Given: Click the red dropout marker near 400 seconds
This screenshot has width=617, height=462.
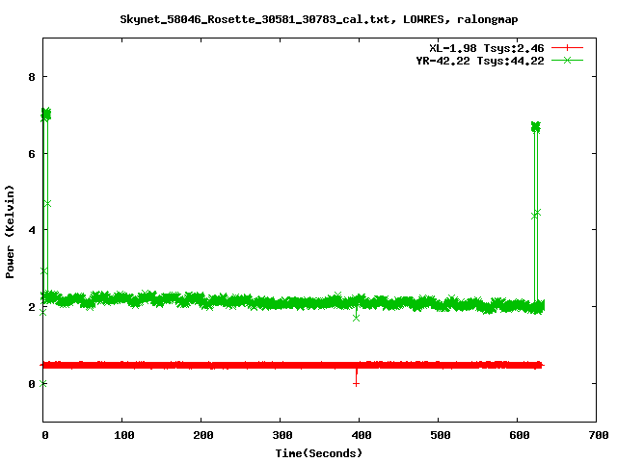Looking at the screenshot, I should 356,384.
